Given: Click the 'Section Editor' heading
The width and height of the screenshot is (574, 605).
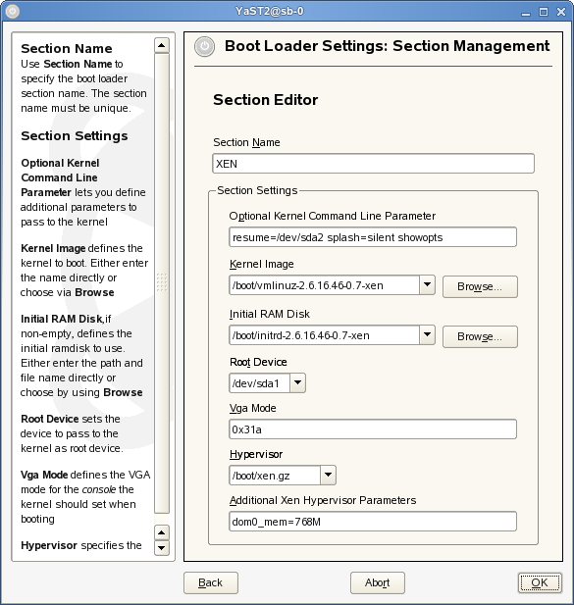Looking at the screenshot, I should tap(266, 100).
